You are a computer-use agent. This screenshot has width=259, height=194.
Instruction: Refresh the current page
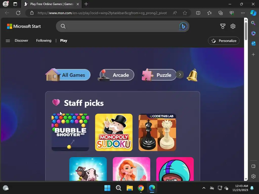18,13
